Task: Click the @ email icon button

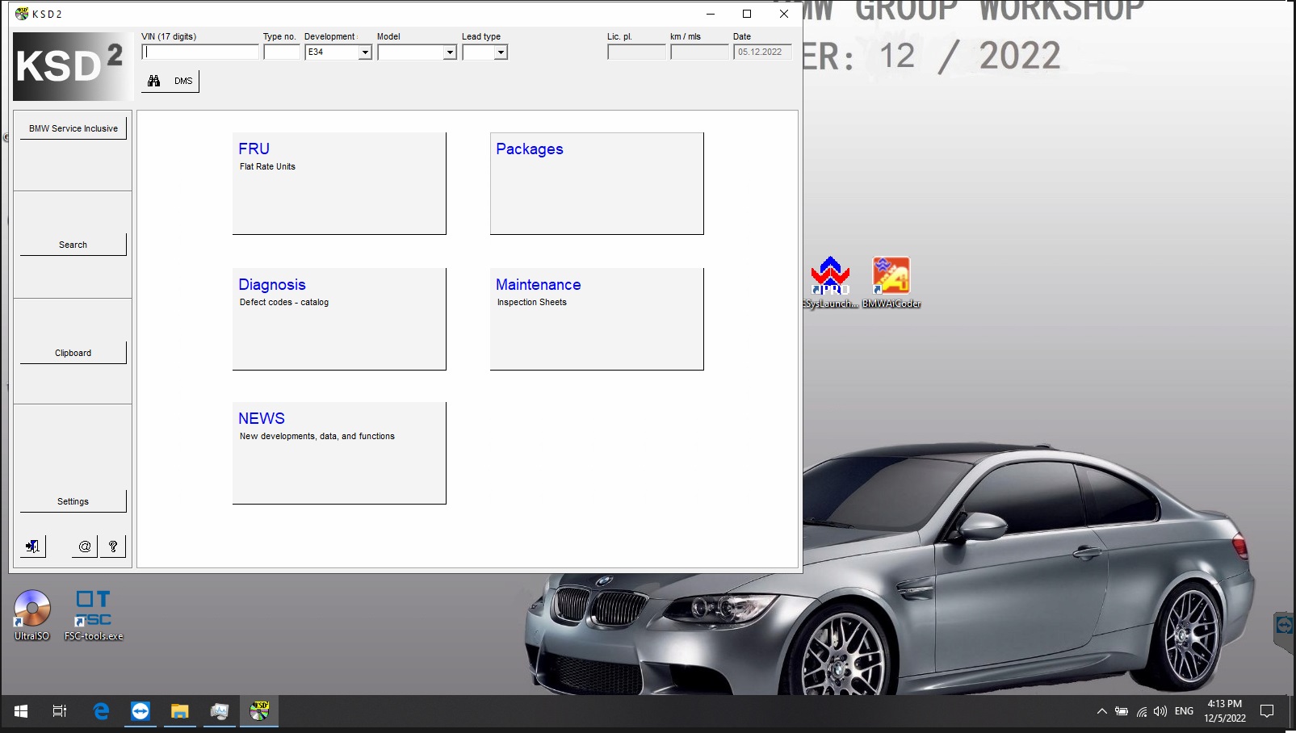Action: point(84,547)
